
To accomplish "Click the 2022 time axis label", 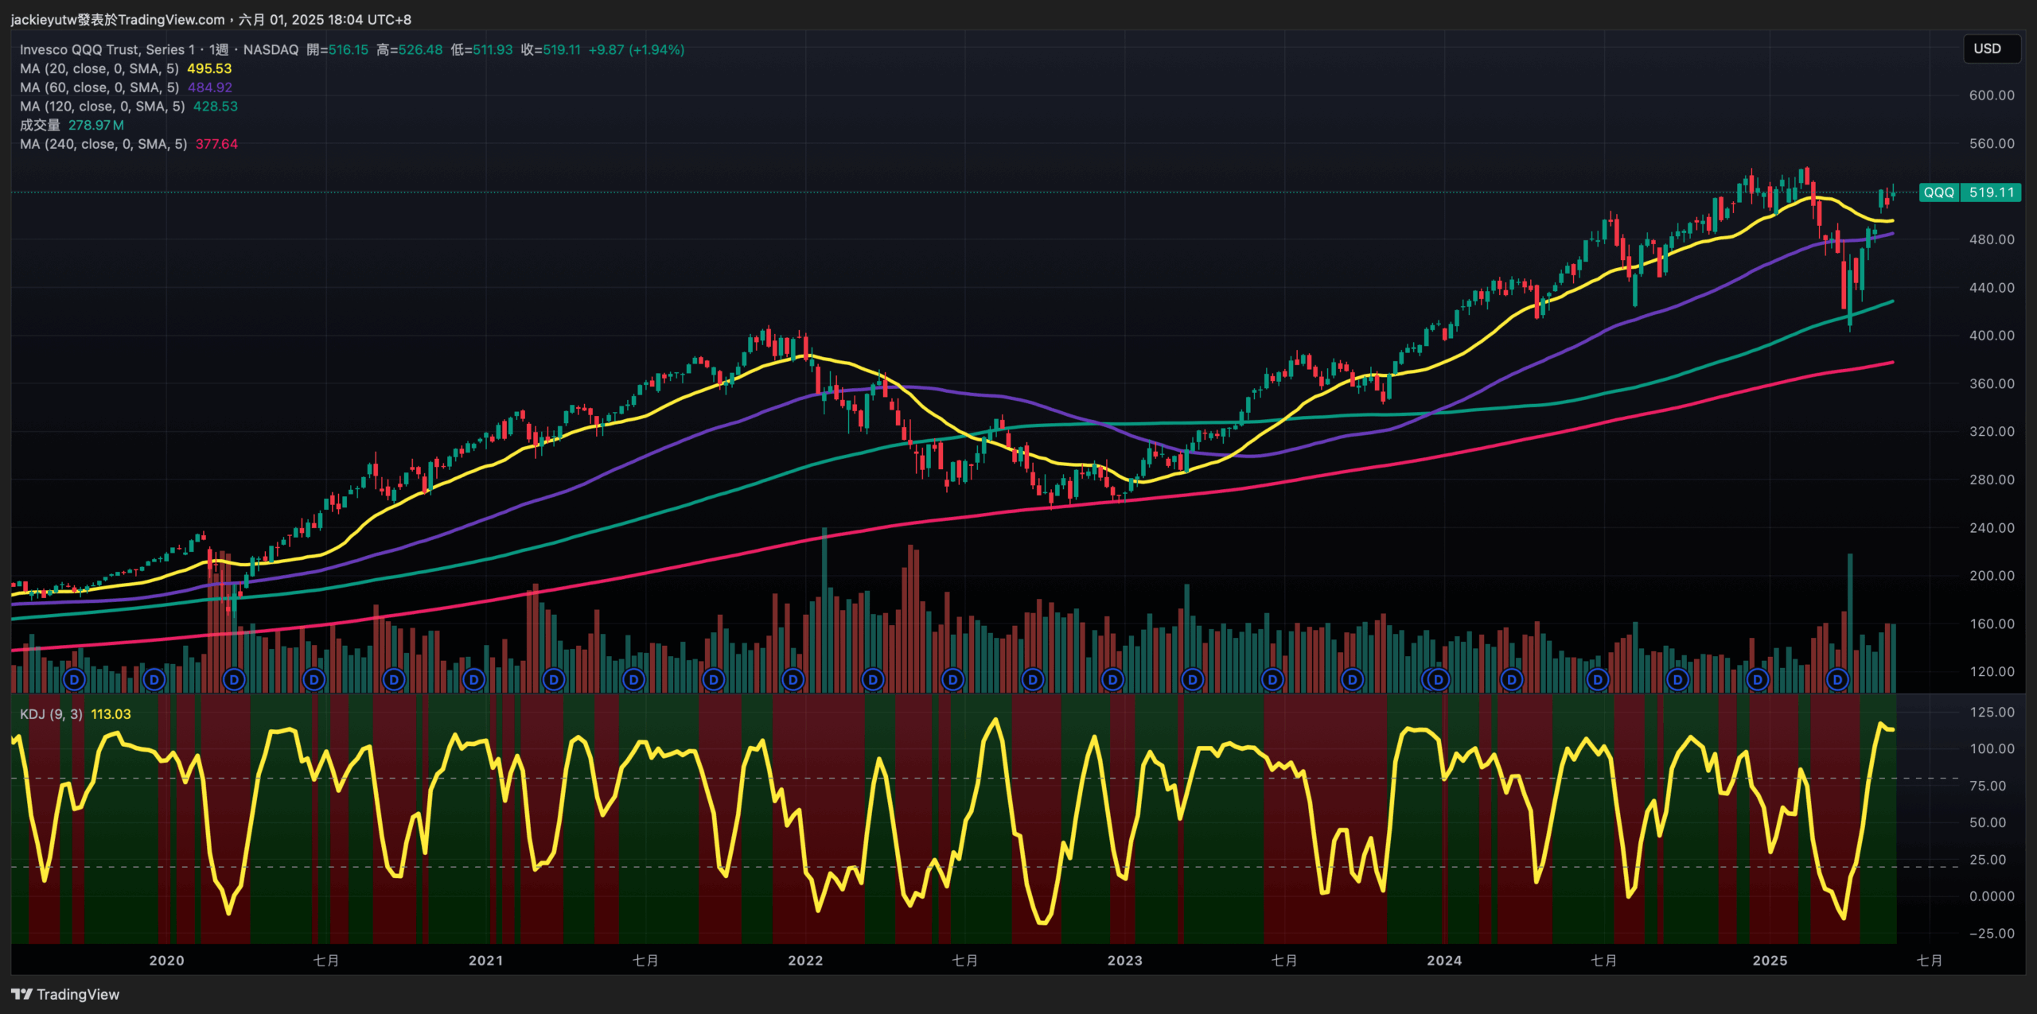I will point(805,961).
